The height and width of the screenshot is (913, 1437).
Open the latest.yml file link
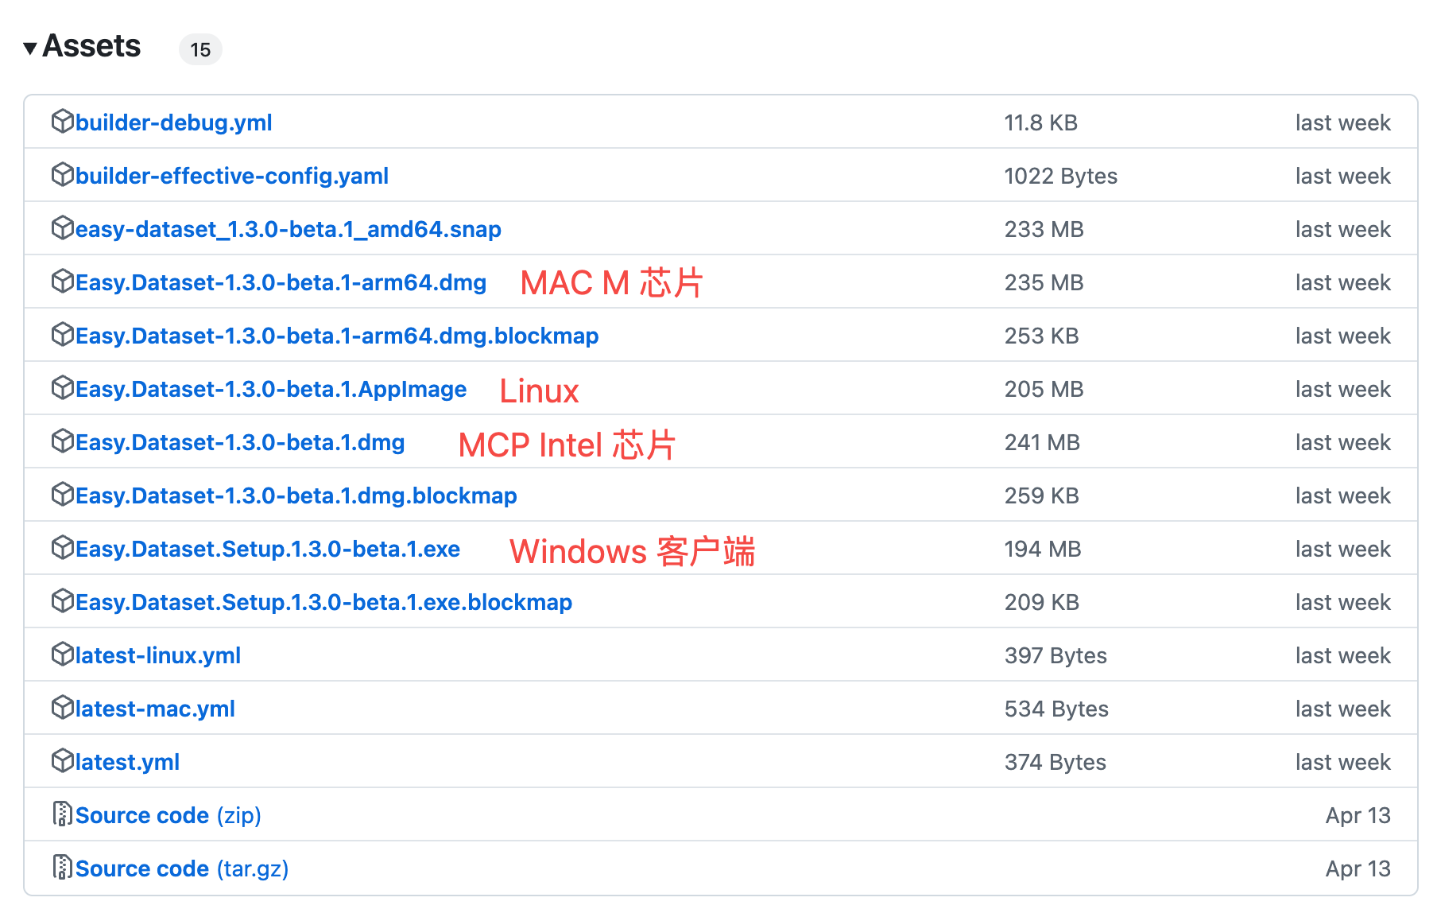point(127,762)
